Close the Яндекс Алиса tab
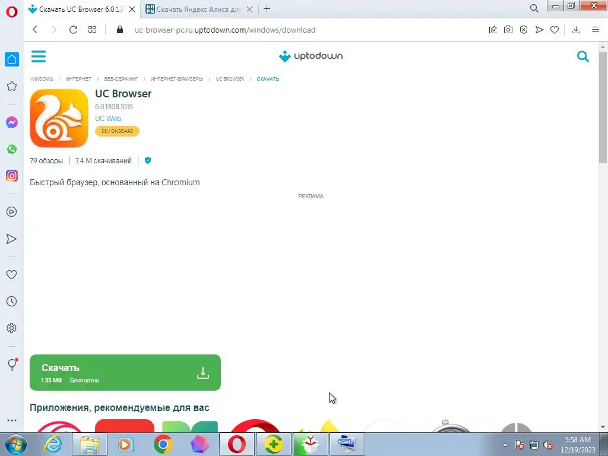 250,9
